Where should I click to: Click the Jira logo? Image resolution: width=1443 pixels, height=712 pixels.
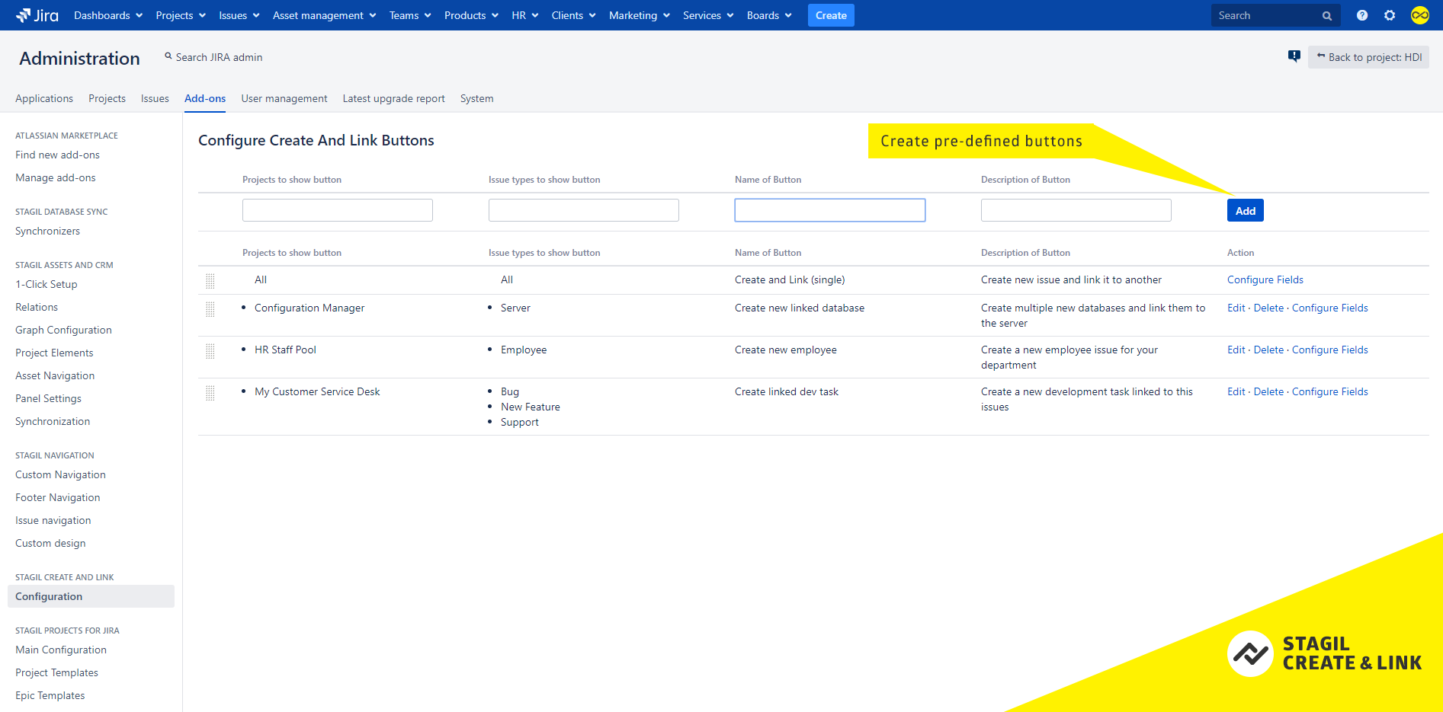[37, 15]
